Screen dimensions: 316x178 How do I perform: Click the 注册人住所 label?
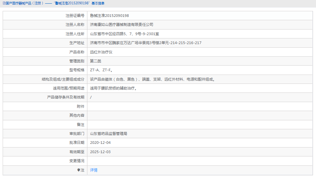[75, 34]
